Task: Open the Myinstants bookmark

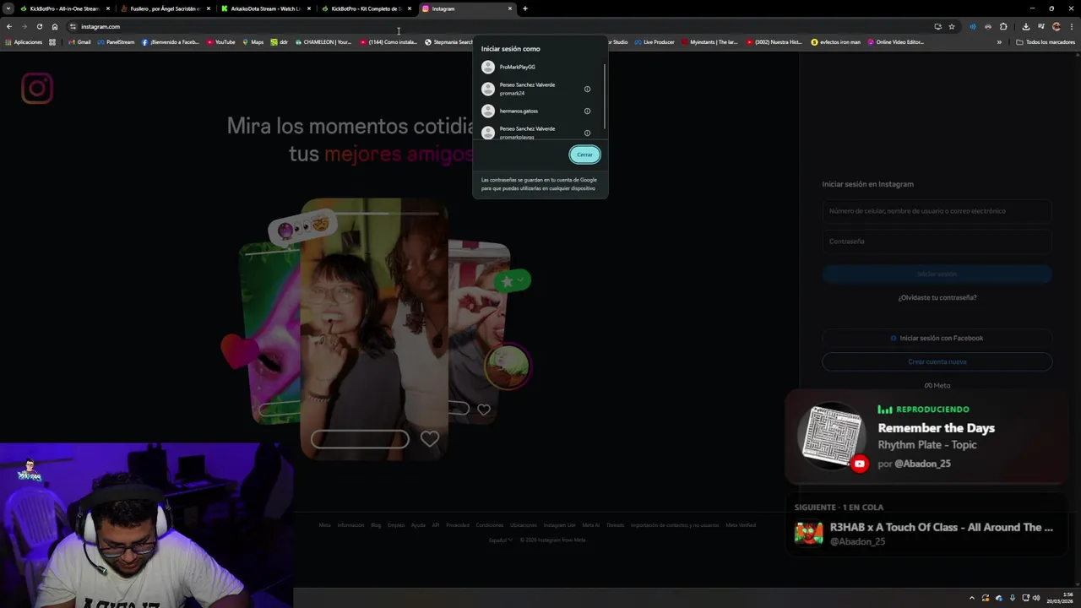Action: click(709, 42)
